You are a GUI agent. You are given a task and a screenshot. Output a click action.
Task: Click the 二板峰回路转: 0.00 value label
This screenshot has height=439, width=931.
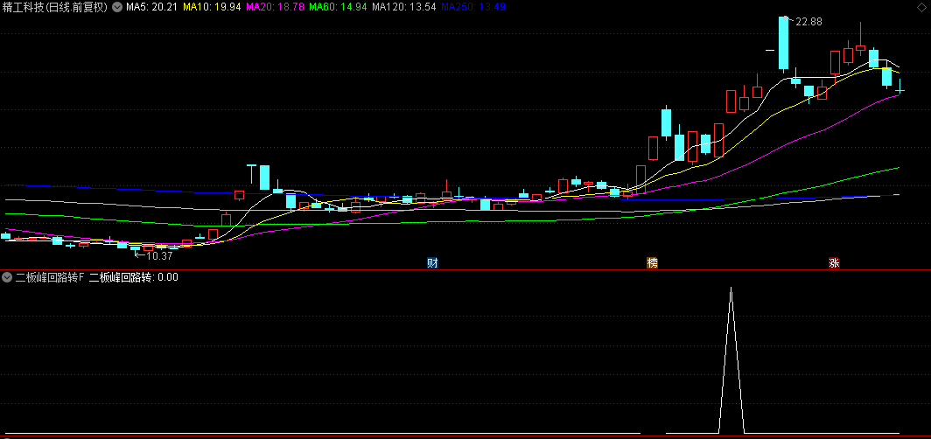(134, 276)
